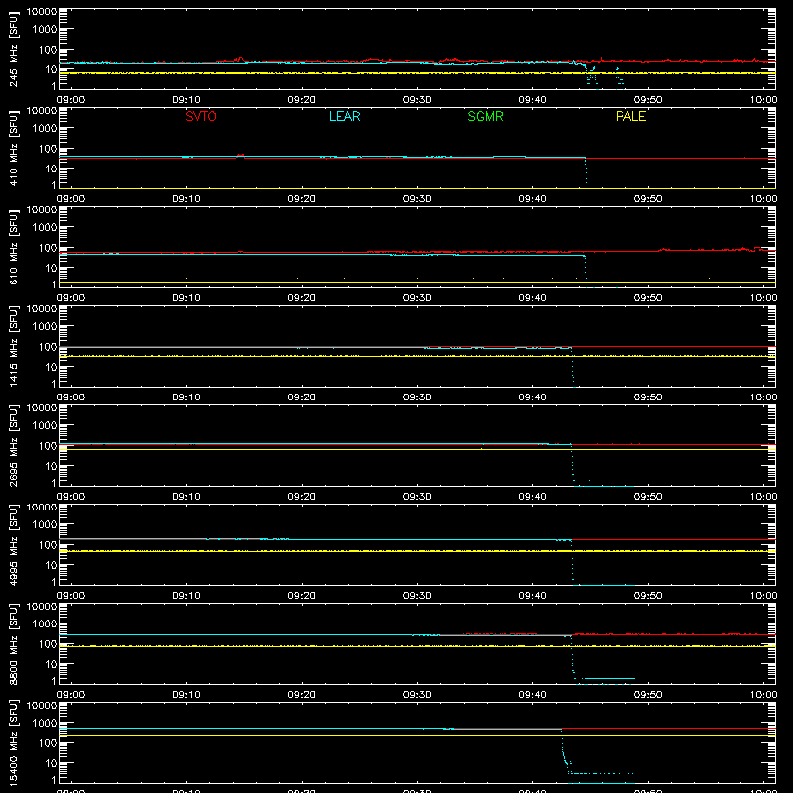Image resolution: width=793 pixels, height=793 pixels.
Task: Select the 1415 MHz [SFU] axis title
Action: 13,347
